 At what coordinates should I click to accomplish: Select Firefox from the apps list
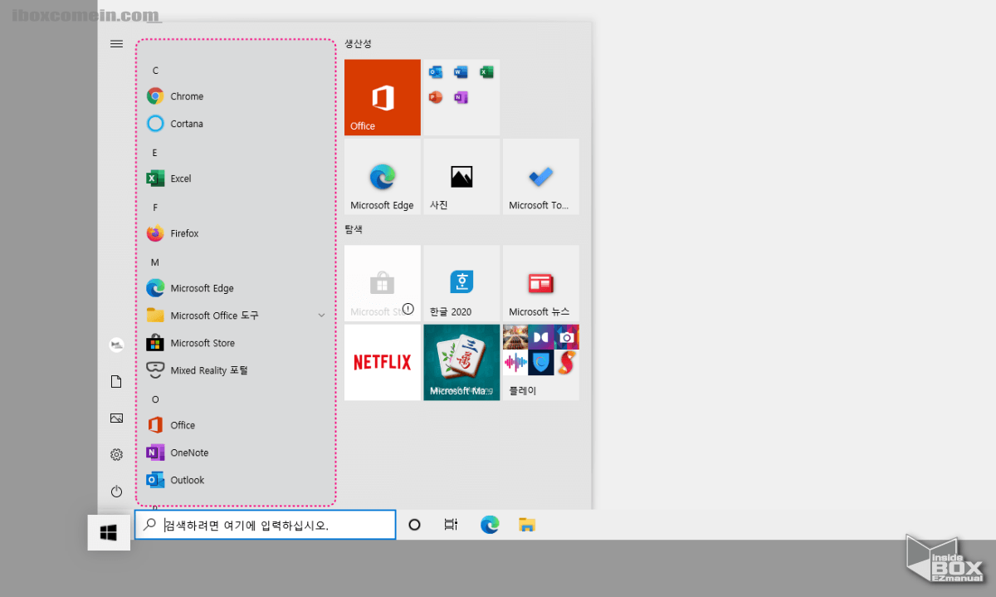(184, 233)
